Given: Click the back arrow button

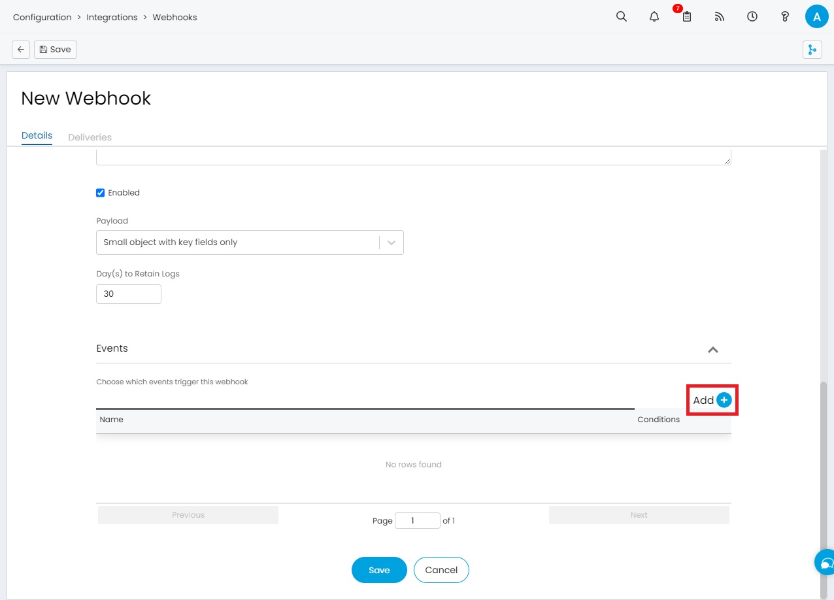Looking at the screenshot, I should 21,50.
